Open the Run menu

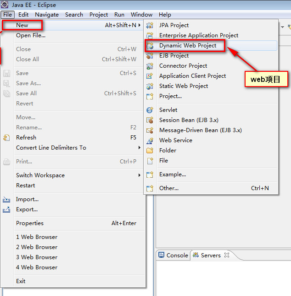click(119, 15)
